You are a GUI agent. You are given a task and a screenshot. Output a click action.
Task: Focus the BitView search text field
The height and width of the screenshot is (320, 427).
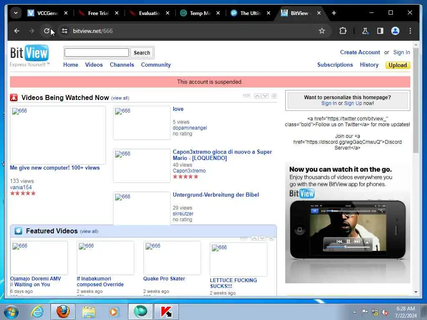(x=97, y=52)
